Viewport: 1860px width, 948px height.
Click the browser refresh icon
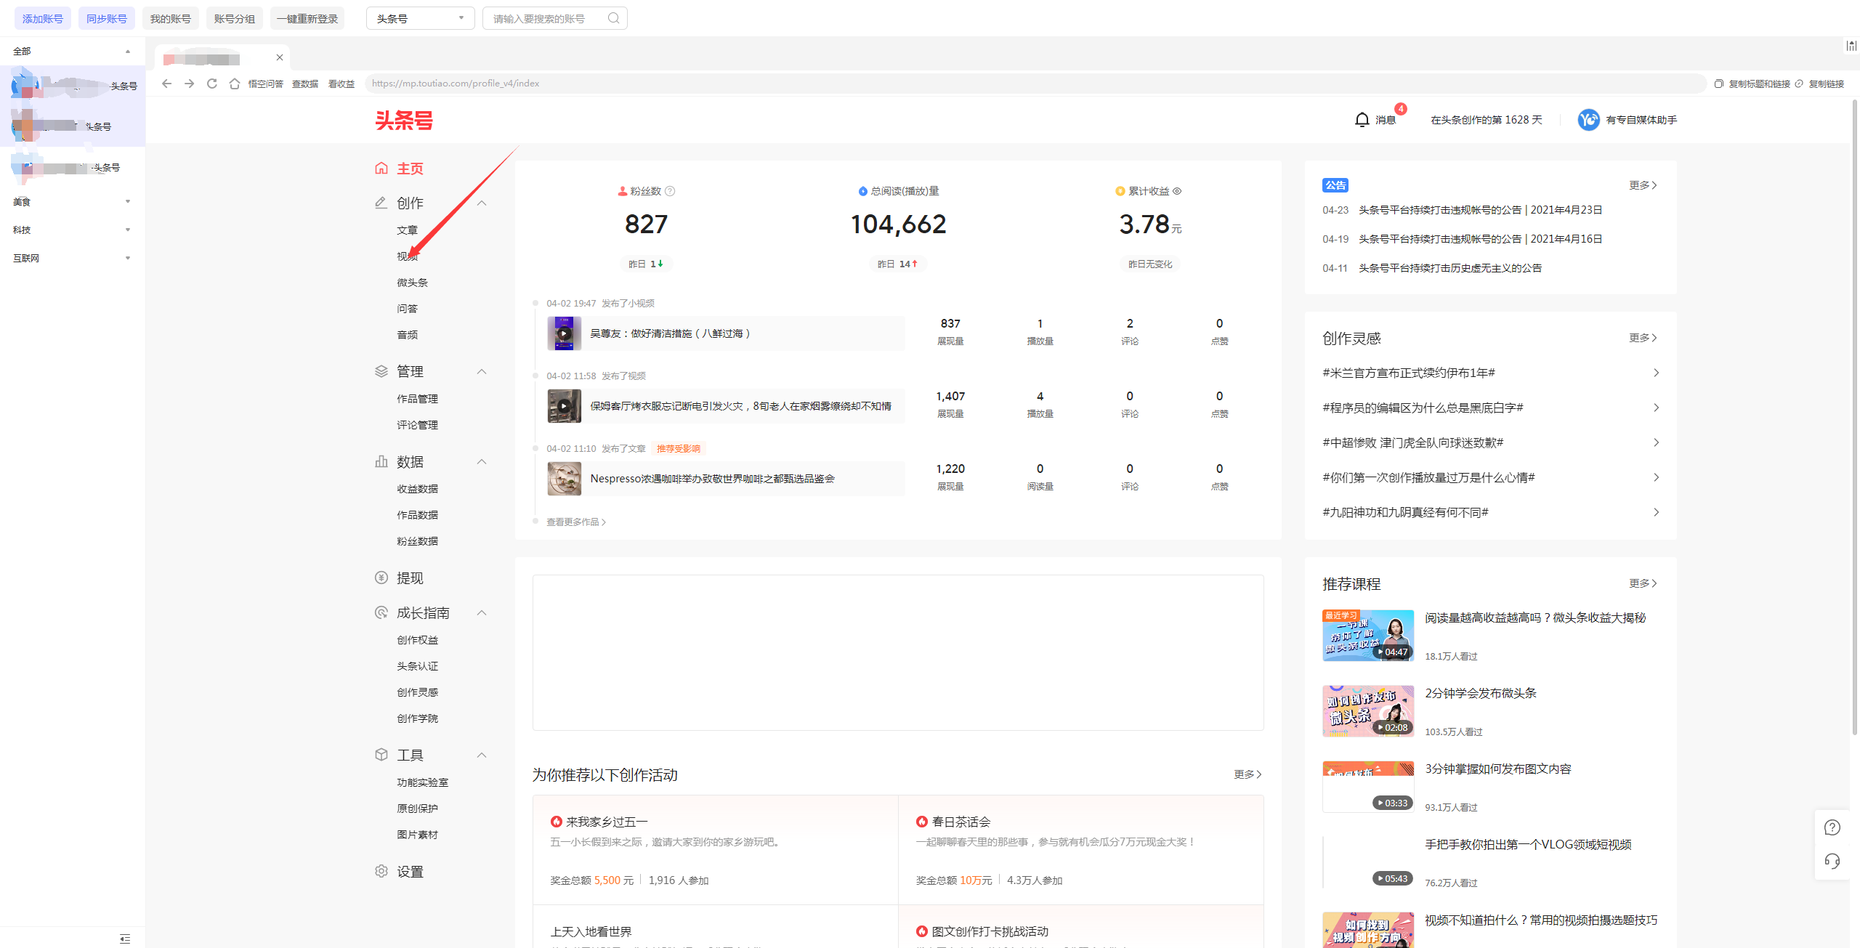(x=212, y=84)
